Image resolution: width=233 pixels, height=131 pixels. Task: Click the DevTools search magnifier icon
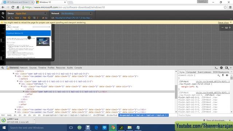coord(3,68)
